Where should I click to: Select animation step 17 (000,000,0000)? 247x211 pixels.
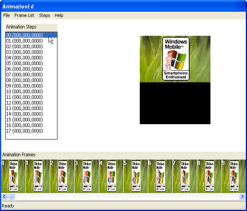tap(31, 131)
